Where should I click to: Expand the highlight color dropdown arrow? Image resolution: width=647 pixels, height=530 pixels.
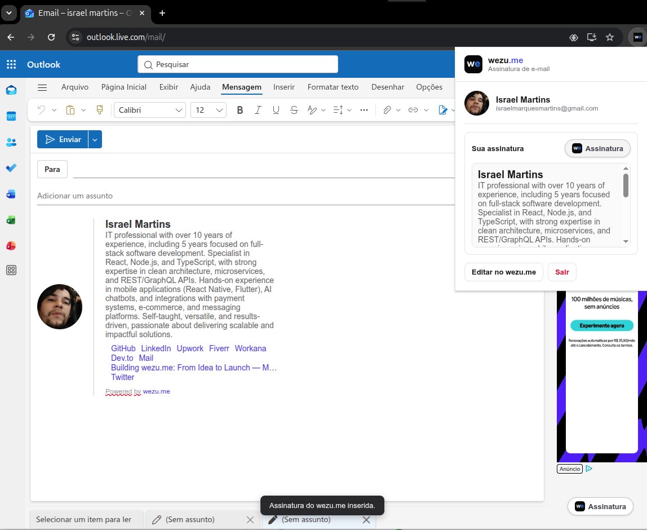323,110
